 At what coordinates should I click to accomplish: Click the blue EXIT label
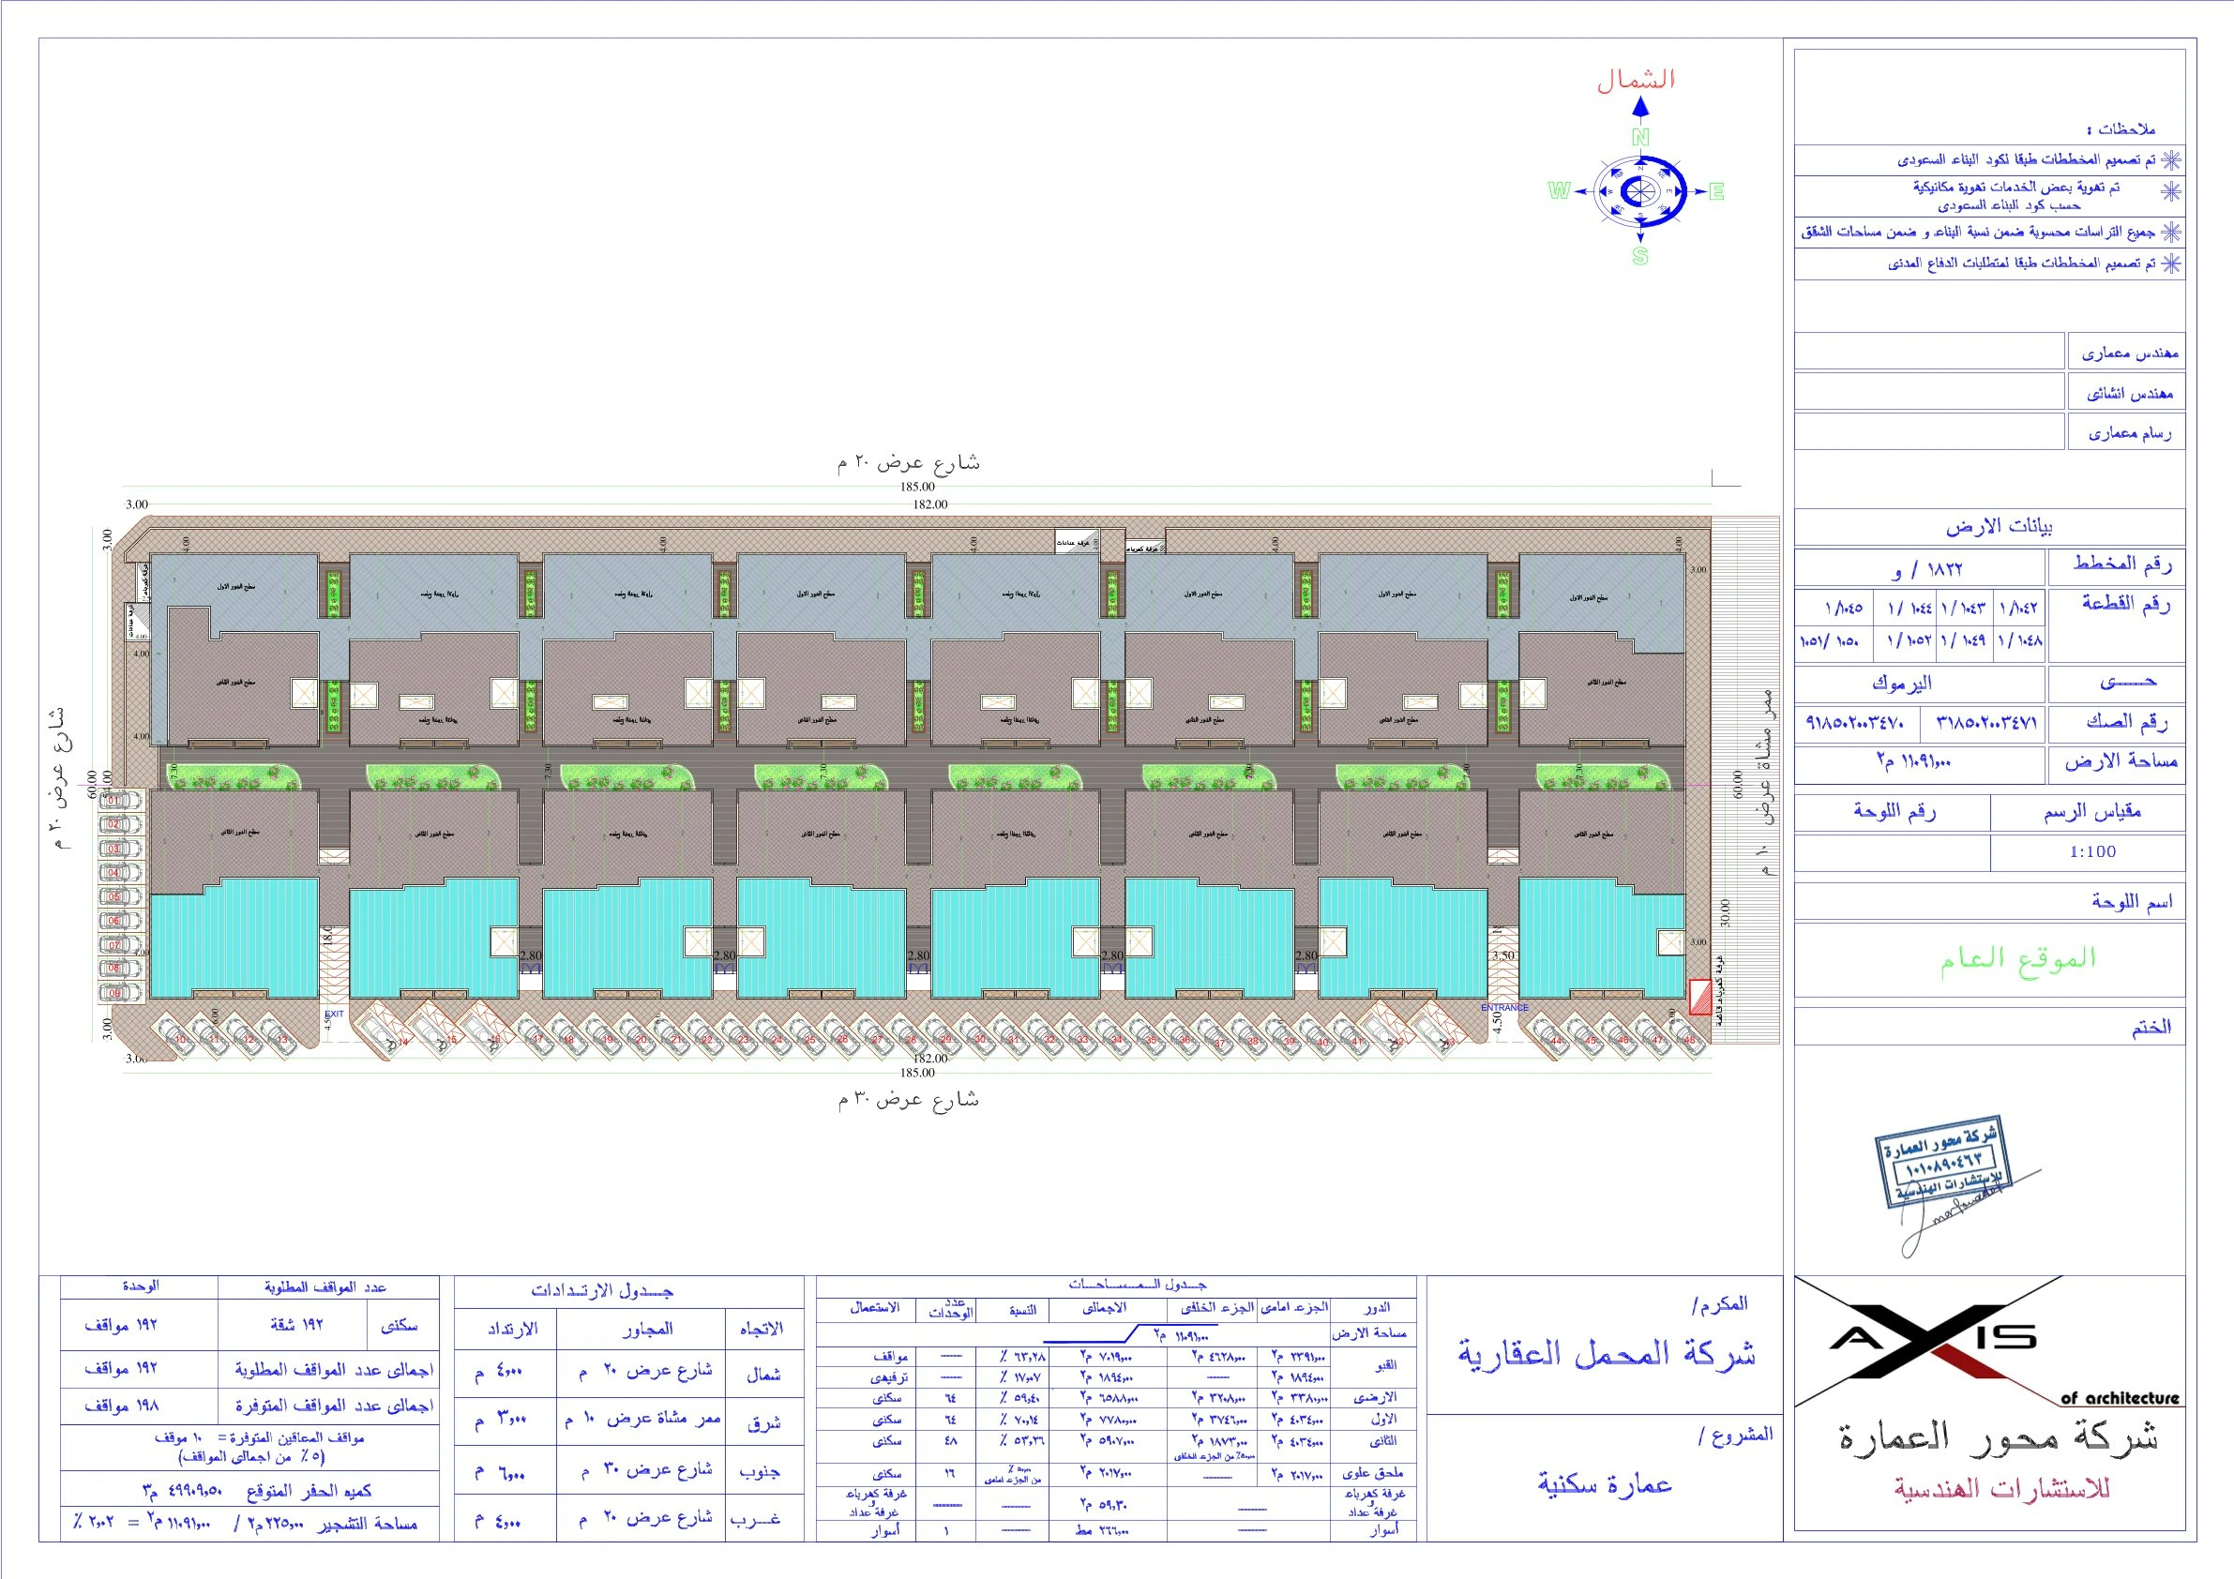[334, 1014]
